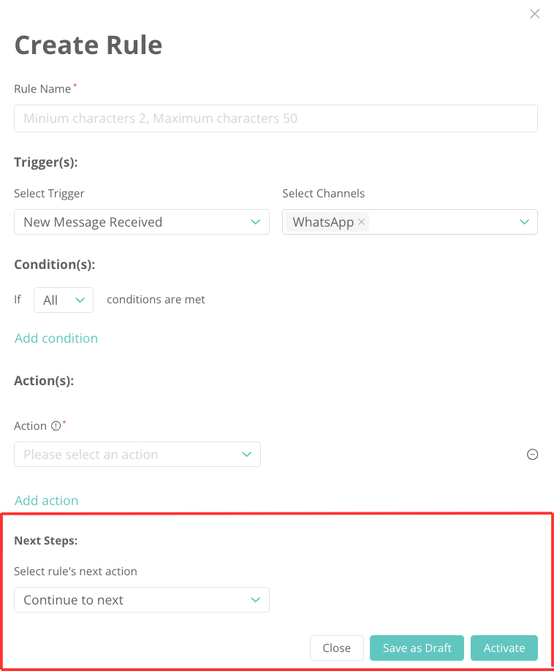Click the info icon beside Action label

(55, 426)
